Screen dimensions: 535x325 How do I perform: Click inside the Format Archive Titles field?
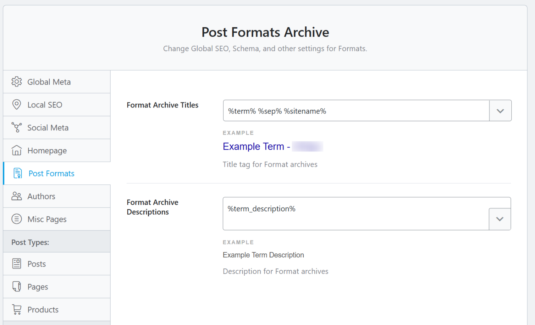[x=356, y=111]
